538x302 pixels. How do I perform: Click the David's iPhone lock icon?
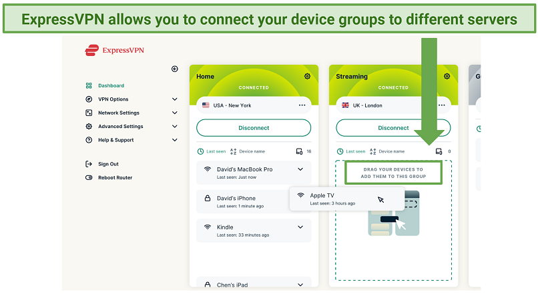click(x=208, y=198)
